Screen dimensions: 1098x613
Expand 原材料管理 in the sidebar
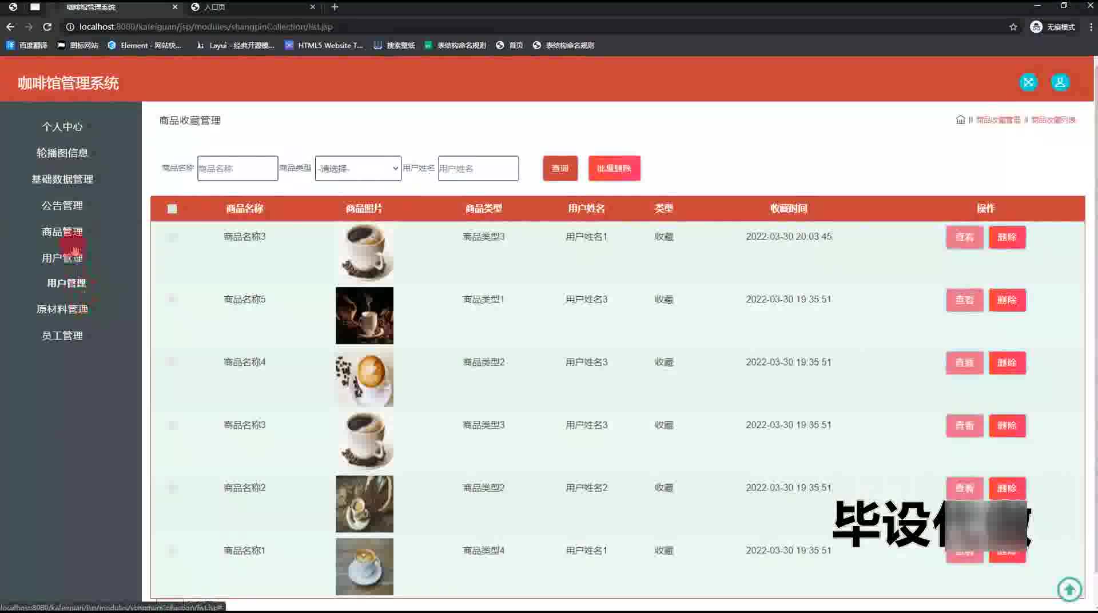62,309
